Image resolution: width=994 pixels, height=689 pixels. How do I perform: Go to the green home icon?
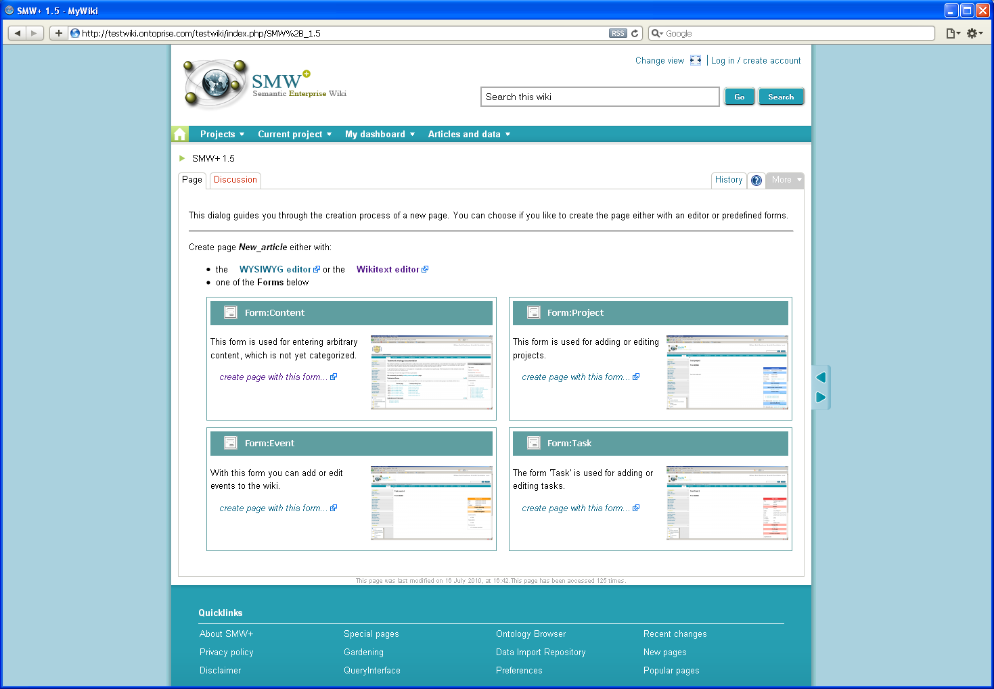tap(180, 134)
